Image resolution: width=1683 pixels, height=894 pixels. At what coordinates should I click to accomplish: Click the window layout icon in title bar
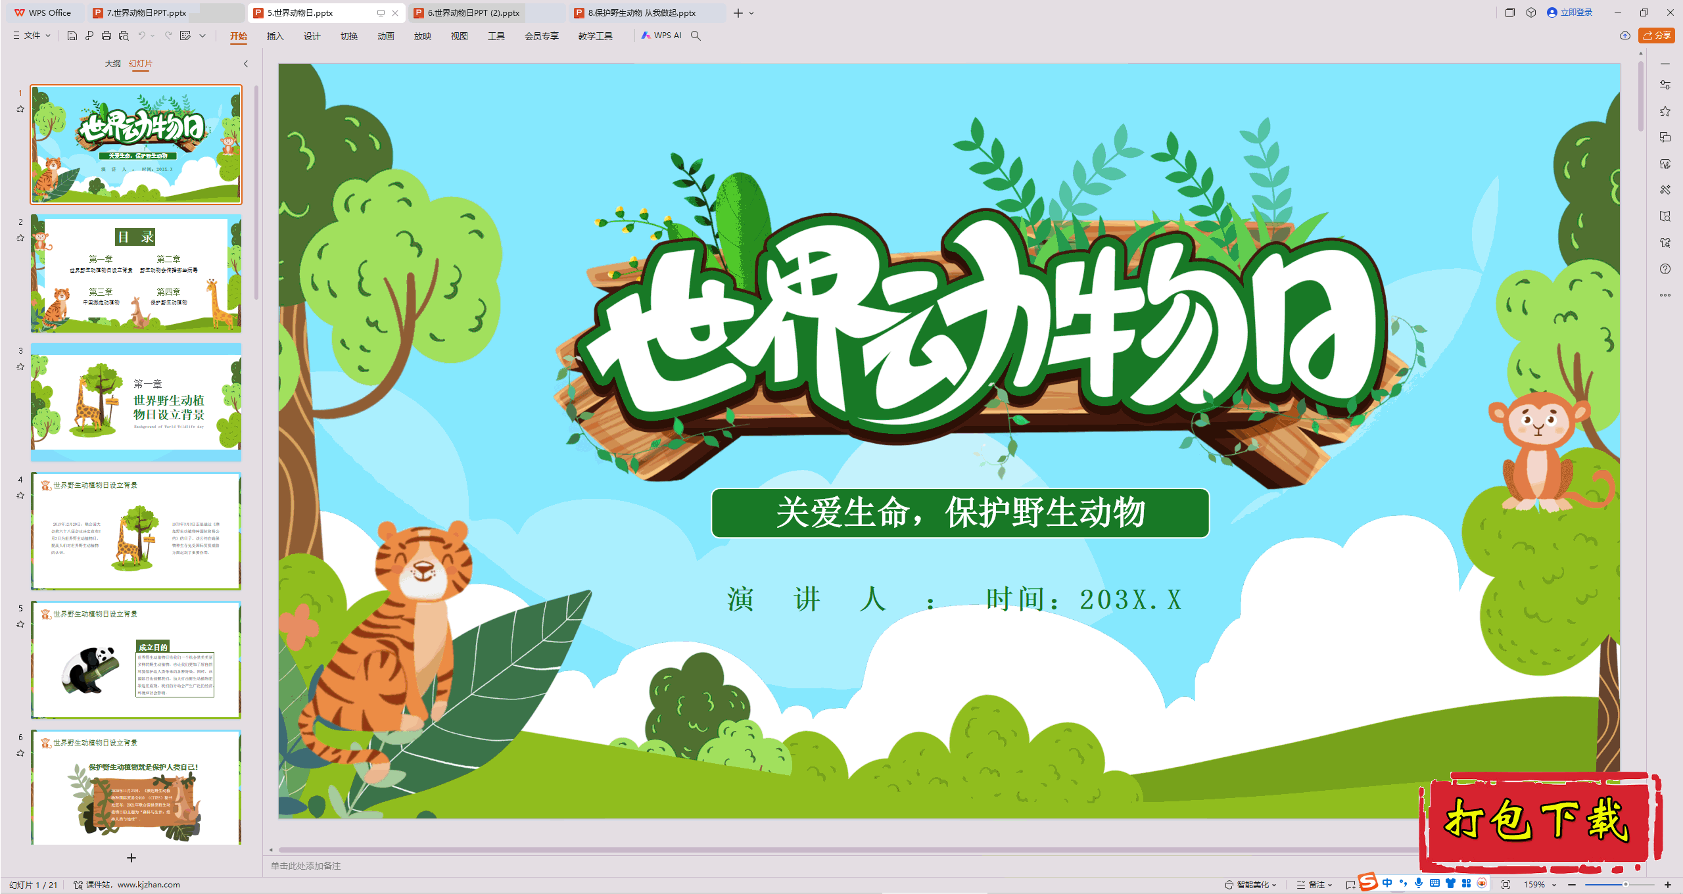pyautogui.click(x=1510, y=12)
